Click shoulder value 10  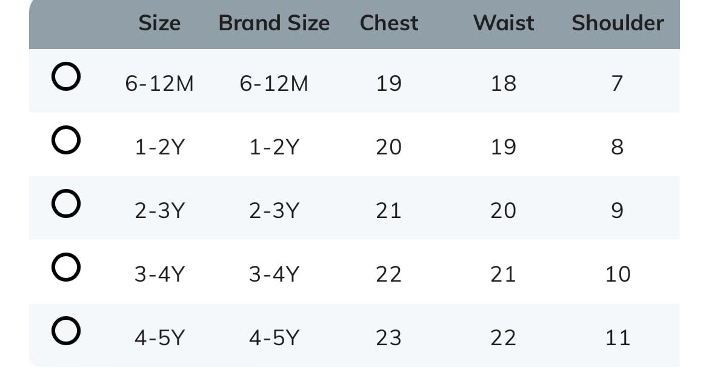(x=617, y=274)
